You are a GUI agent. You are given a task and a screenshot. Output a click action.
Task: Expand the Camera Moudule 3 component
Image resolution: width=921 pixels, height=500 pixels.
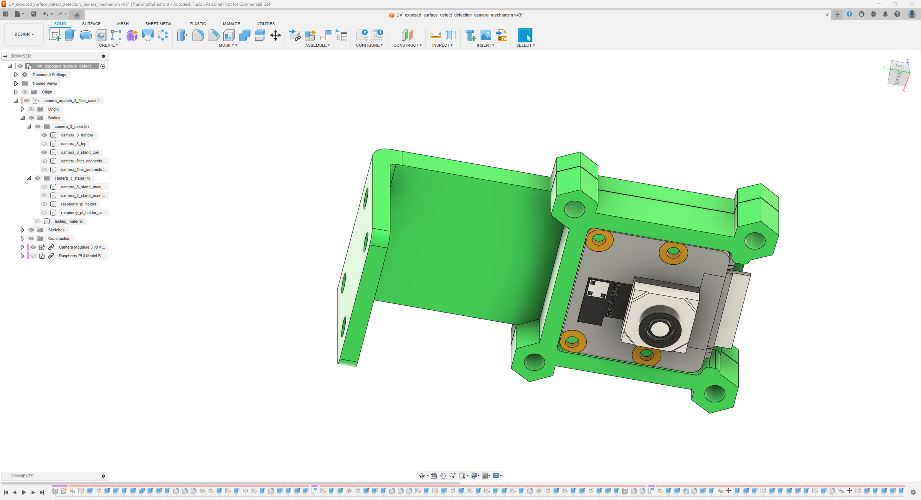click(x=22, y=247)
